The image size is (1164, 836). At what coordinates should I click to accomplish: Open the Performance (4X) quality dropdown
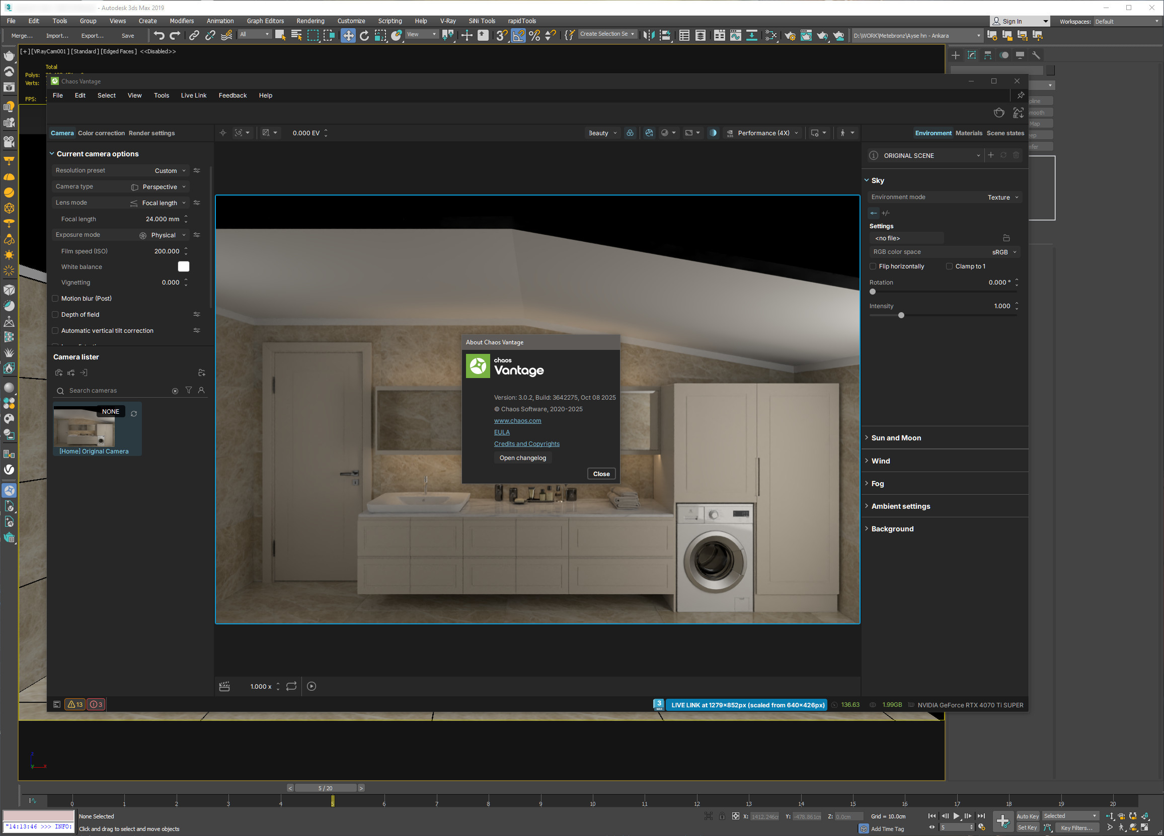tap(767, 133)
